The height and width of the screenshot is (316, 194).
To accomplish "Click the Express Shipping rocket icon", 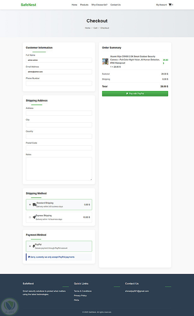I will tap(34, 217).
